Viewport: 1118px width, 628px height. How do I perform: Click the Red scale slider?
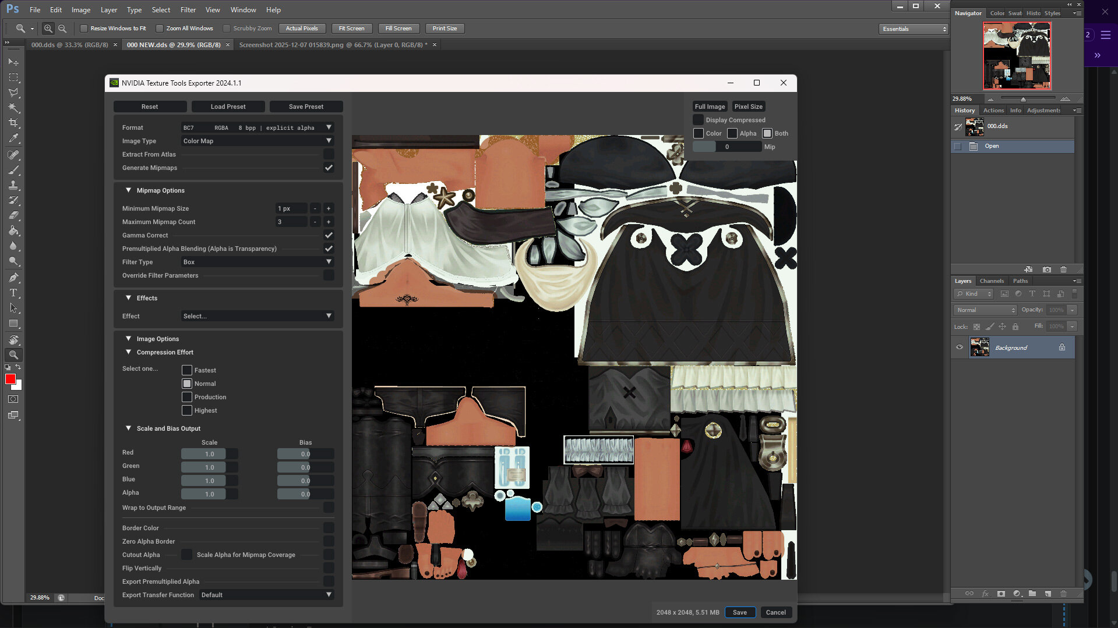point(210,454)
